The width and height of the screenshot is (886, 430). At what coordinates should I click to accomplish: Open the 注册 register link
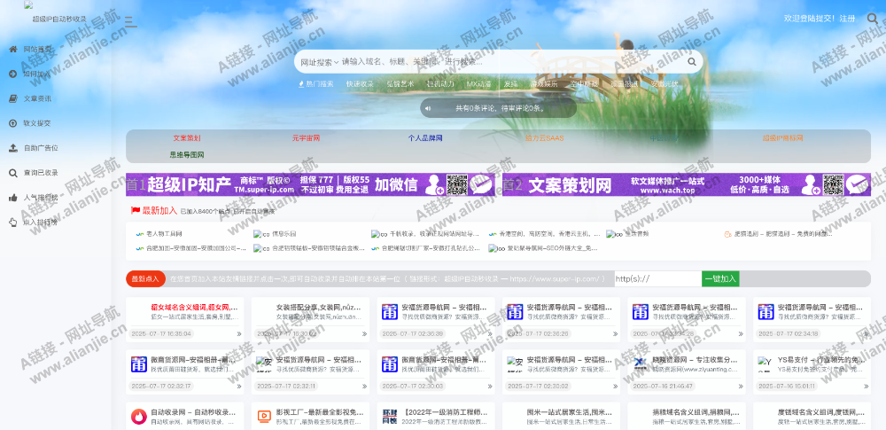click(x=847, y=19)
